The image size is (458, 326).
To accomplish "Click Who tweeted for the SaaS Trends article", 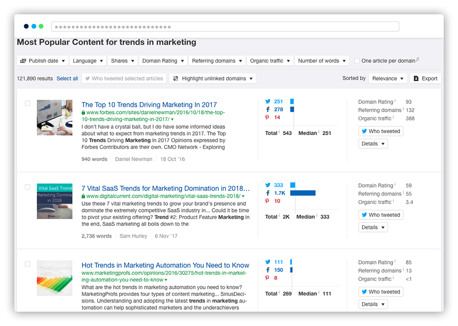I will pos(380,215).
